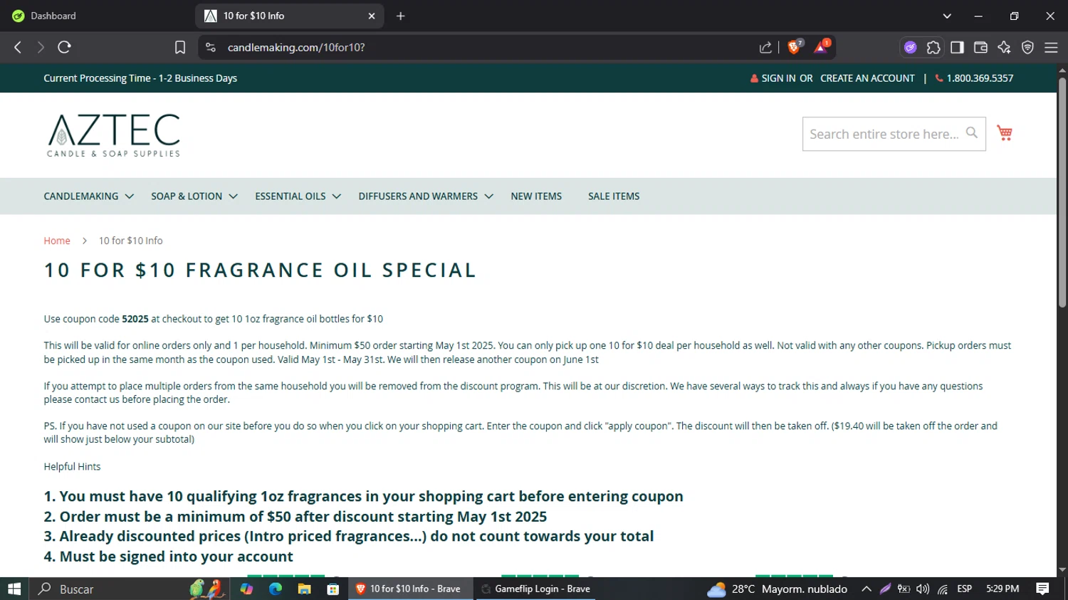Switch to Gameflip Login Brave window
The image size is (1068, 600).
tap(535, 589)
